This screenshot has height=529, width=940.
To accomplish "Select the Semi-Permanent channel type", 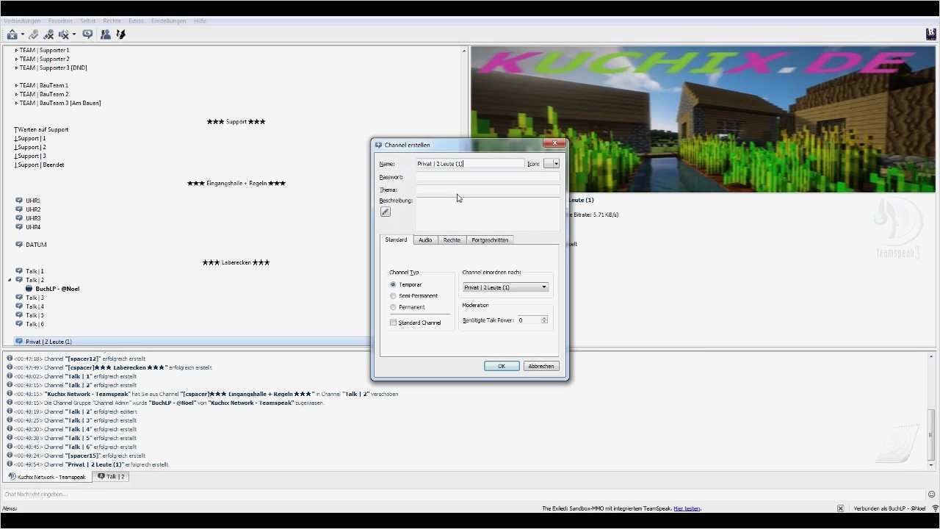I will [x=393, y=296].
